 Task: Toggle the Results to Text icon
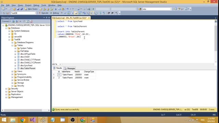tap(89, 13)
